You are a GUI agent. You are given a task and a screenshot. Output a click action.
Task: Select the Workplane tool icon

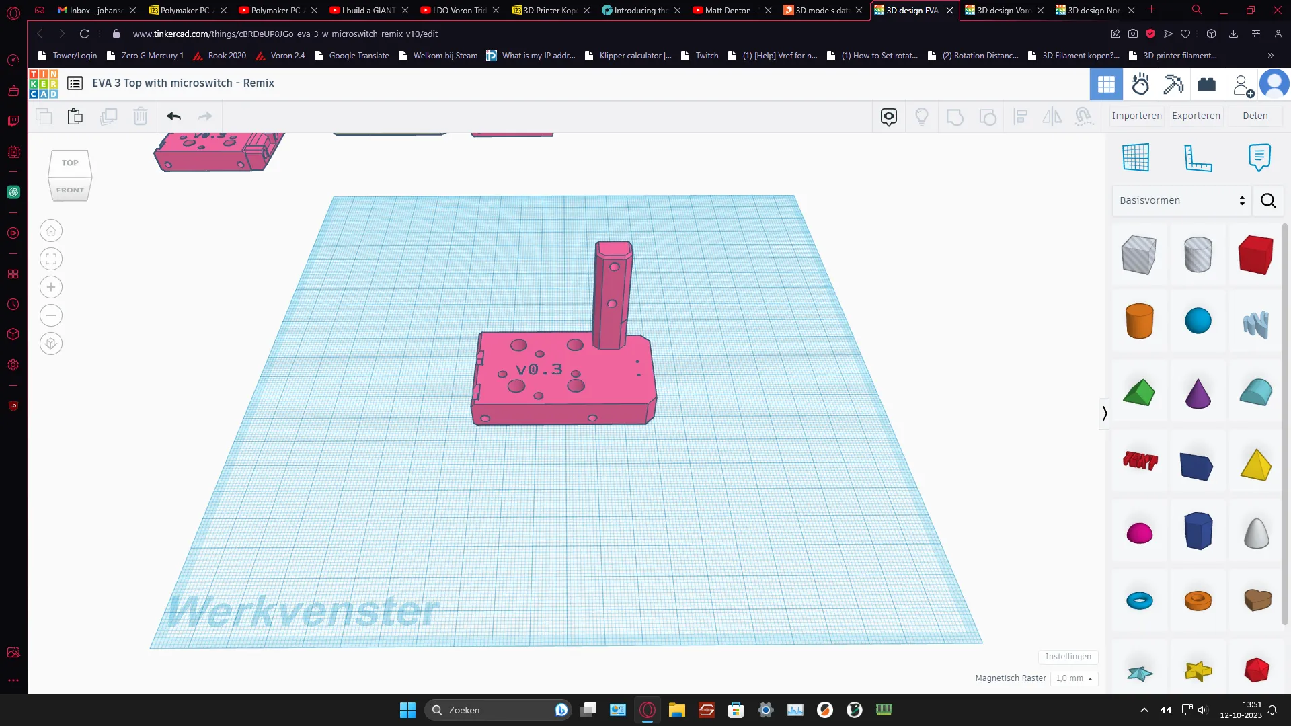[x=1136, y=158]
